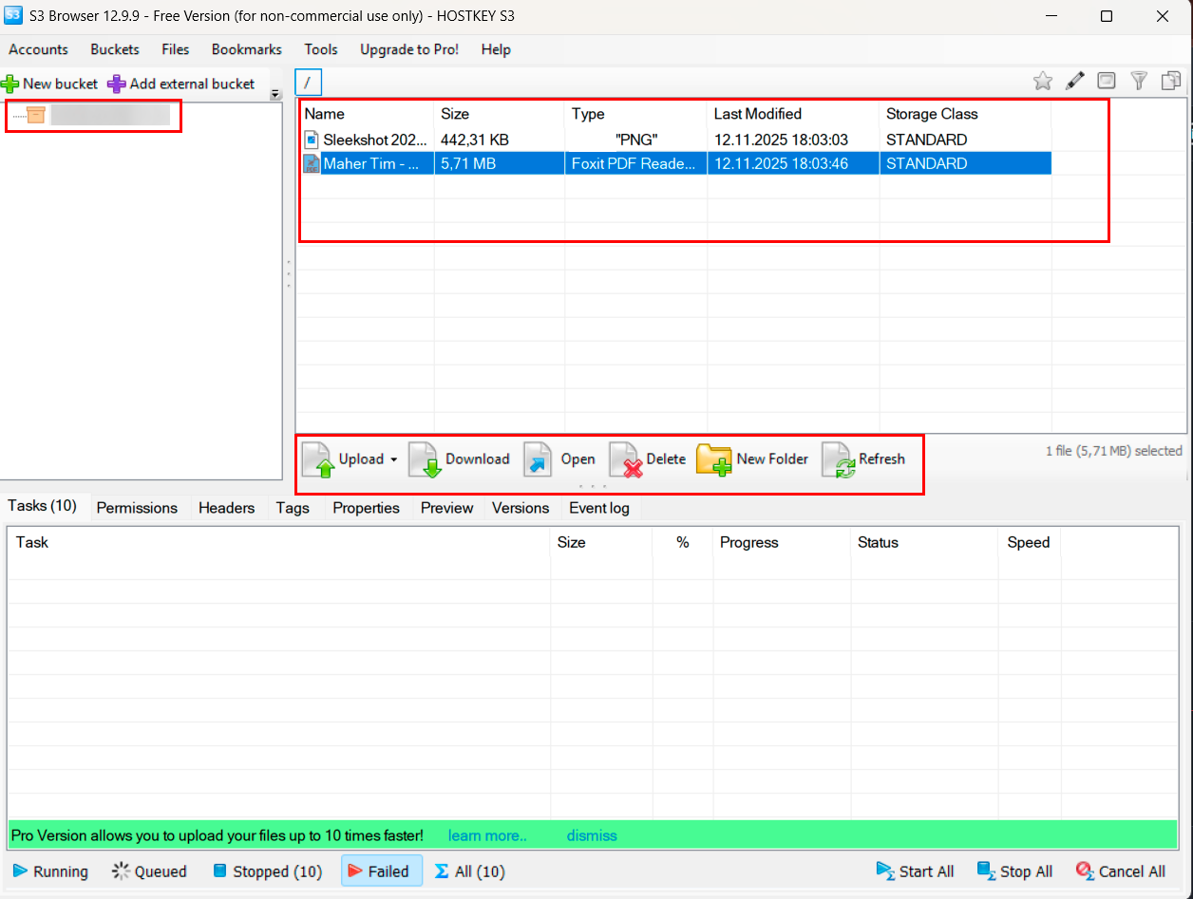Screen dimensions: 1193x899
Task: Open the Event log tab
Action: click(598, 508)
